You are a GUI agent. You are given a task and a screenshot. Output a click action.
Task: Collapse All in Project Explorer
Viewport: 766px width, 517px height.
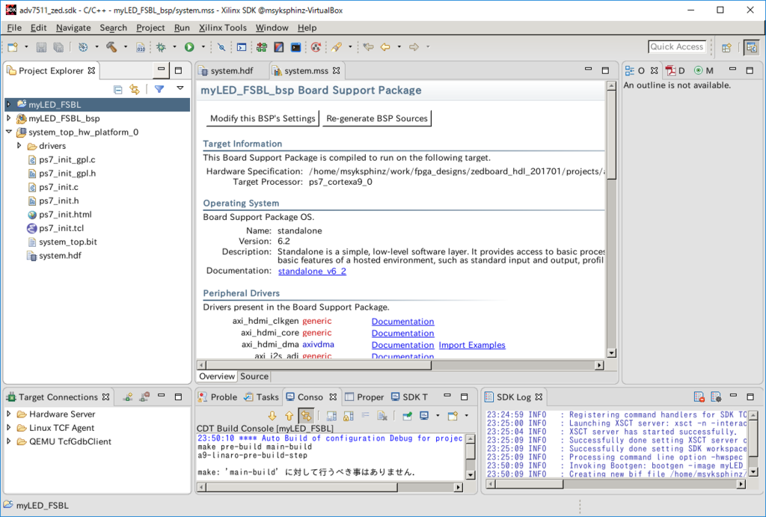click(x=117, y=90)
